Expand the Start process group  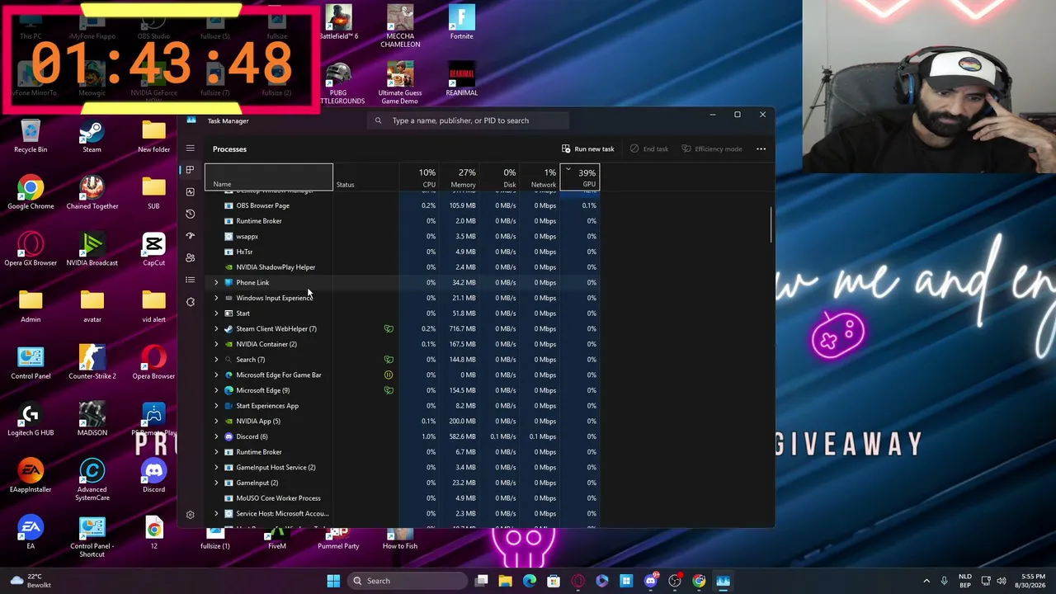(216, 313)
